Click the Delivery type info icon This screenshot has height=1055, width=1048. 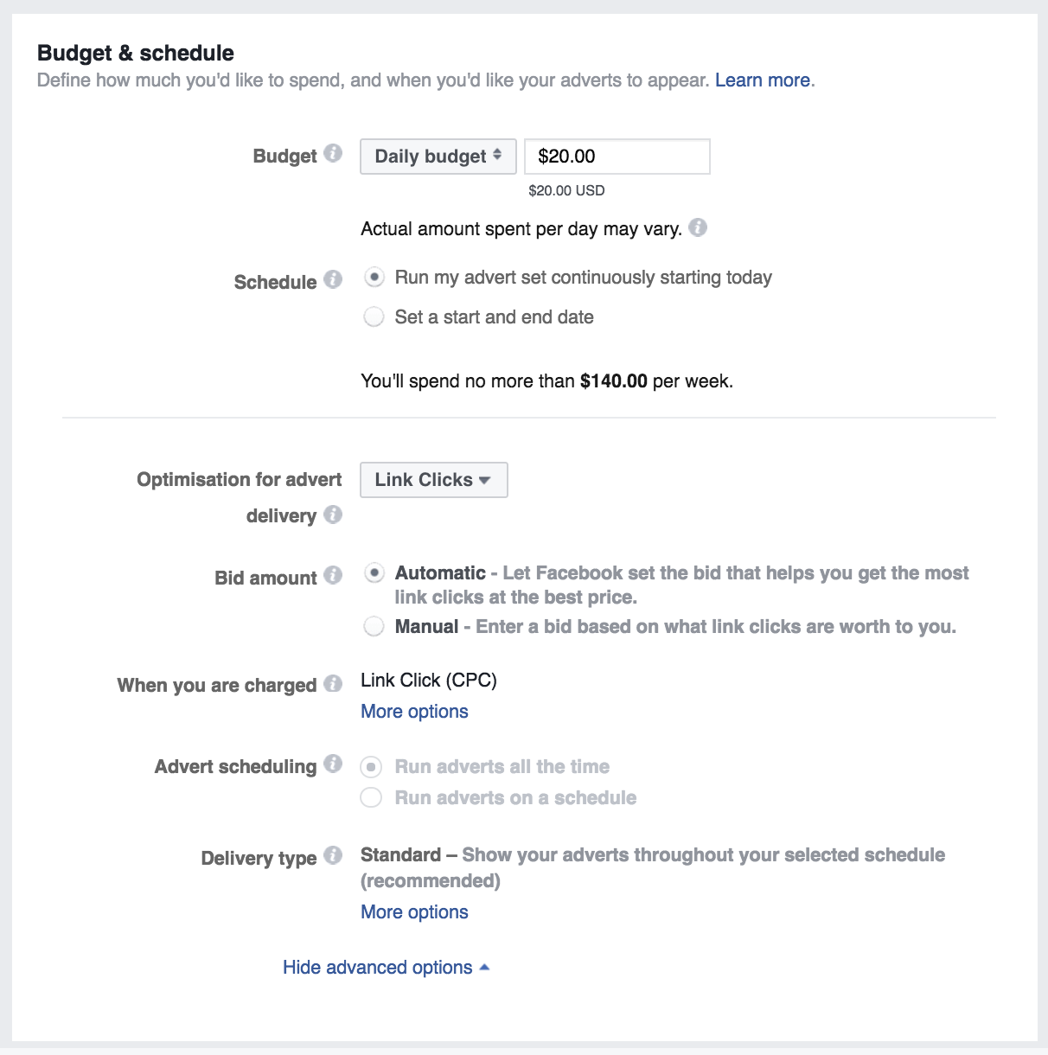coord(333,856)
